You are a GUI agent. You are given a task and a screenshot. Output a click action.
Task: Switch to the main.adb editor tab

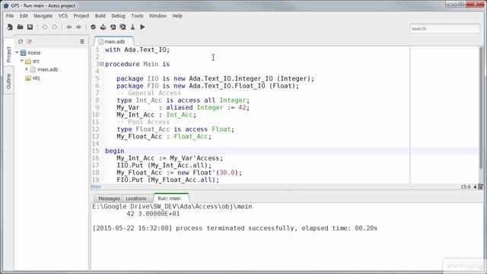tap(114, 41)
